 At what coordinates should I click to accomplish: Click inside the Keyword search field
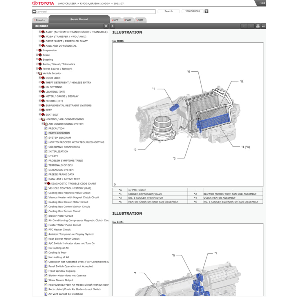click(96, 12)
